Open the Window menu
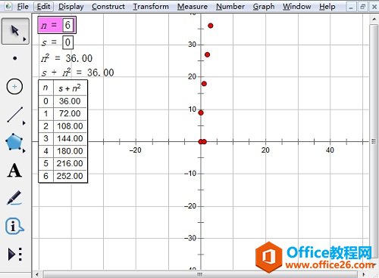 pyautogui.click(x=296, y=7)
